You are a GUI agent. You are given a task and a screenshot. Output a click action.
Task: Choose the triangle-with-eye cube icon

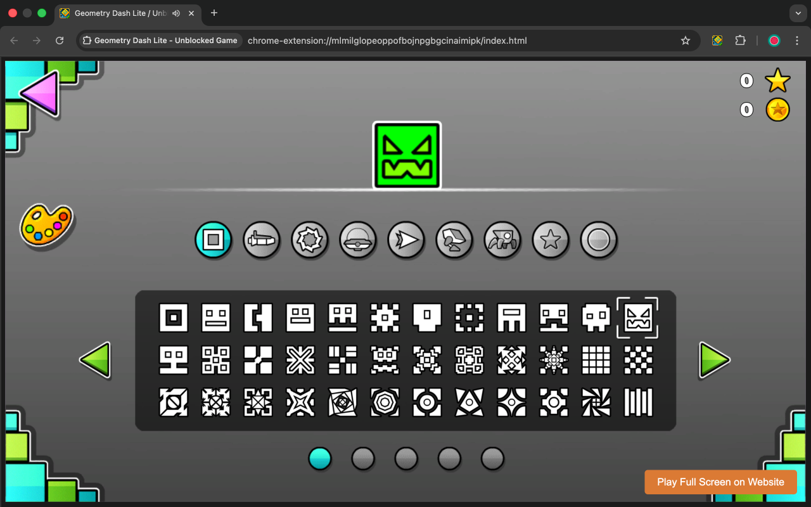click(x=469, y=402)
